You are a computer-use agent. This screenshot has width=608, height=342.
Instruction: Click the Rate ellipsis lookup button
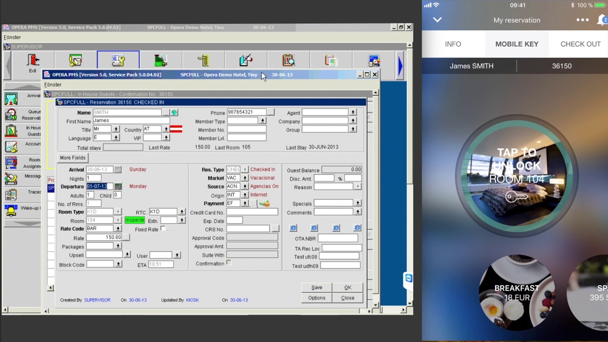point(126,237)
